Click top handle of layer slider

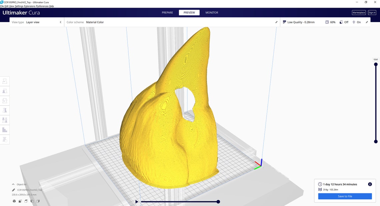click(x=376, y=64)
